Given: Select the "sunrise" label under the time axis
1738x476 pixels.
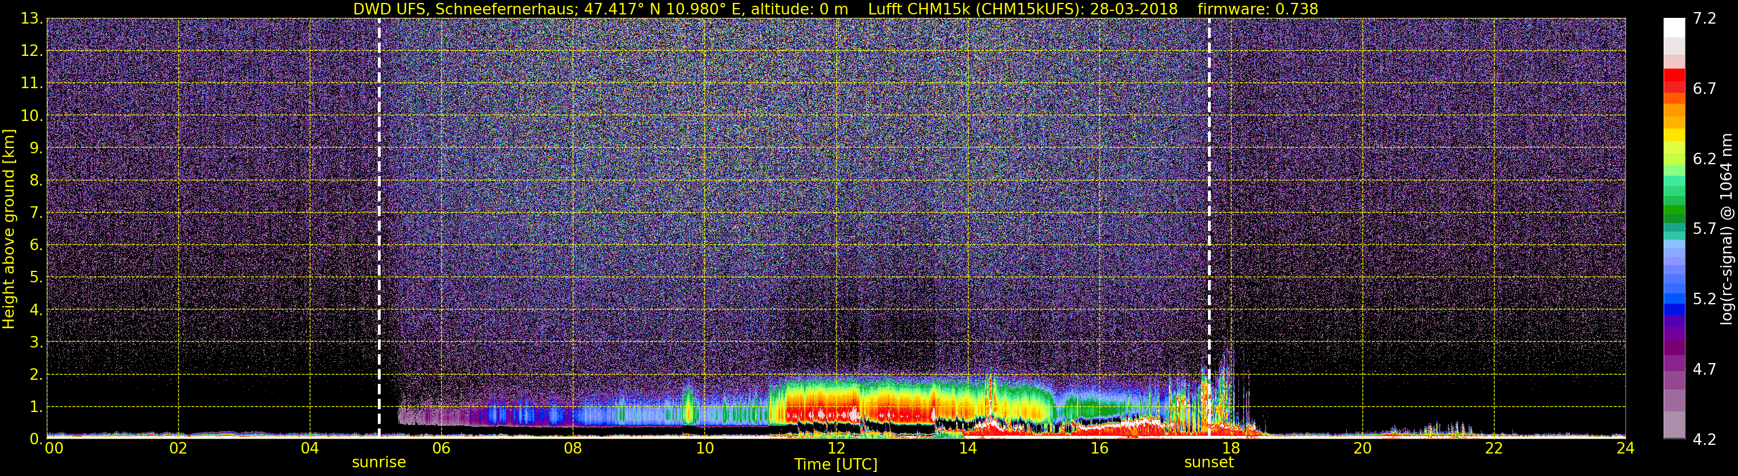Looking at the screenshot, I should [379, 463].
